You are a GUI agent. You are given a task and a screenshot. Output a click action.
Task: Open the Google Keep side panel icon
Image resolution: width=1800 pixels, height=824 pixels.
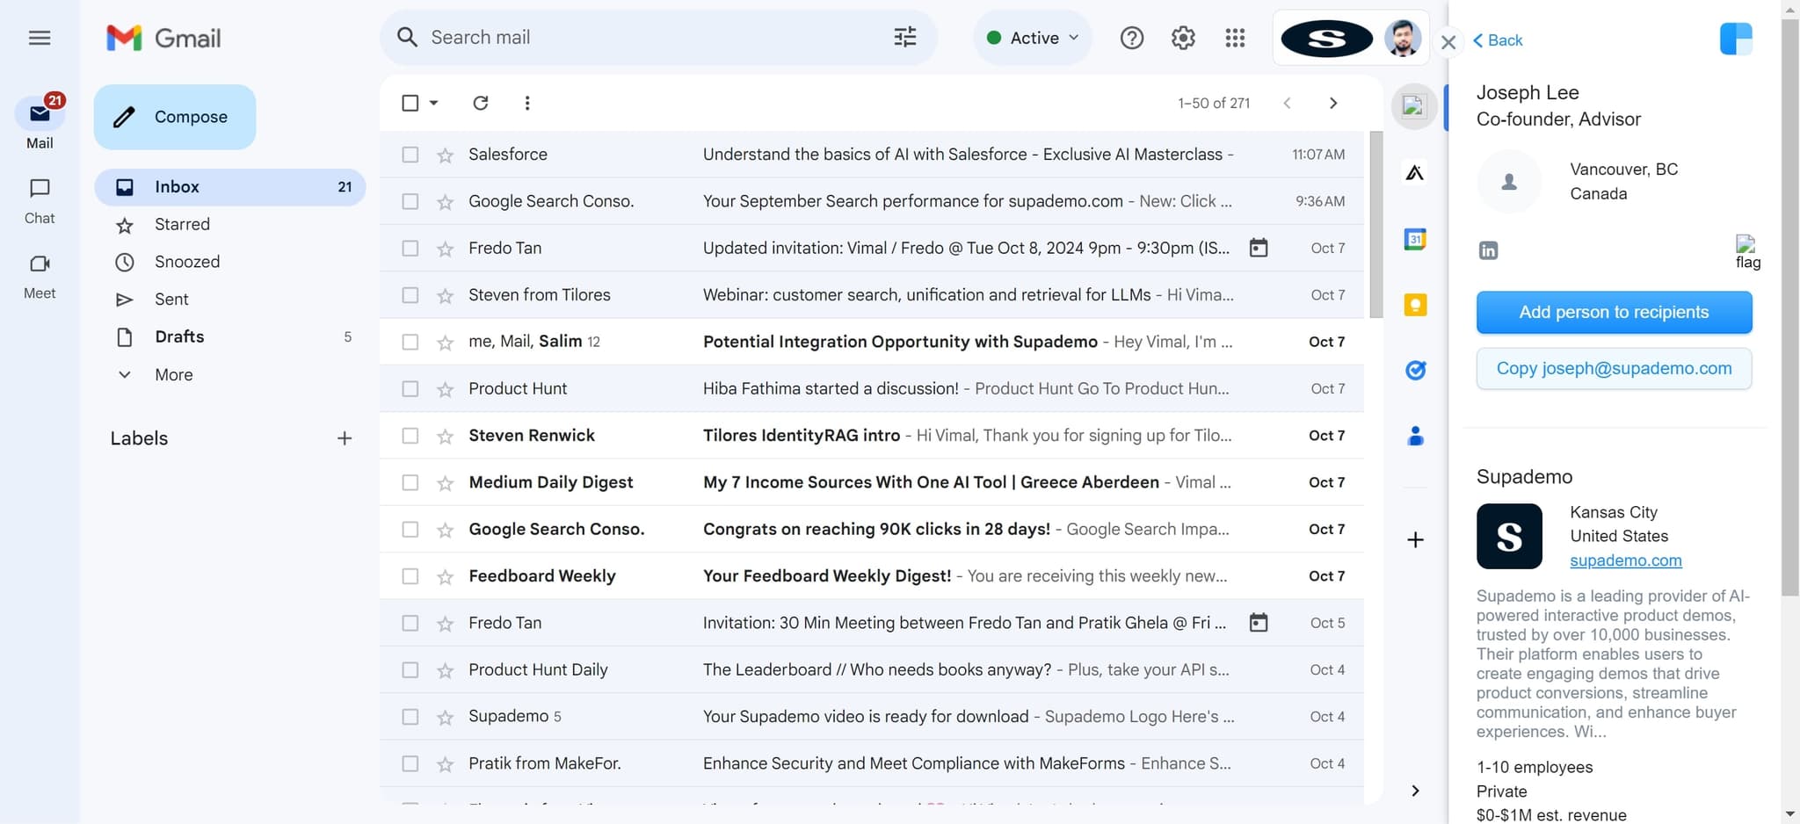[1414, 305]
